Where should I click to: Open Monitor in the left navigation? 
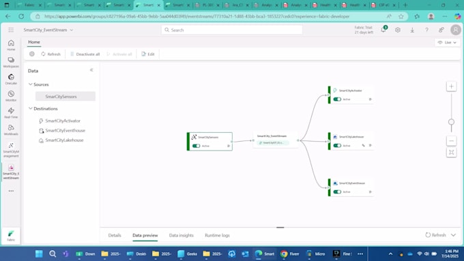11,96
